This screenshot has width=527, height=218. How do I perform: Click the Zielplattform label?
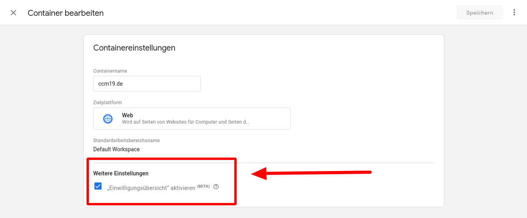[x=107, y=103]
